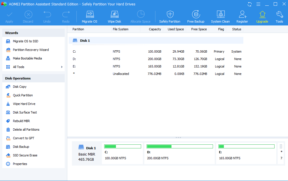This screenshot has width=288, height=181.
Task: Open the Wipe Disk tool
Action: point(114,16)
